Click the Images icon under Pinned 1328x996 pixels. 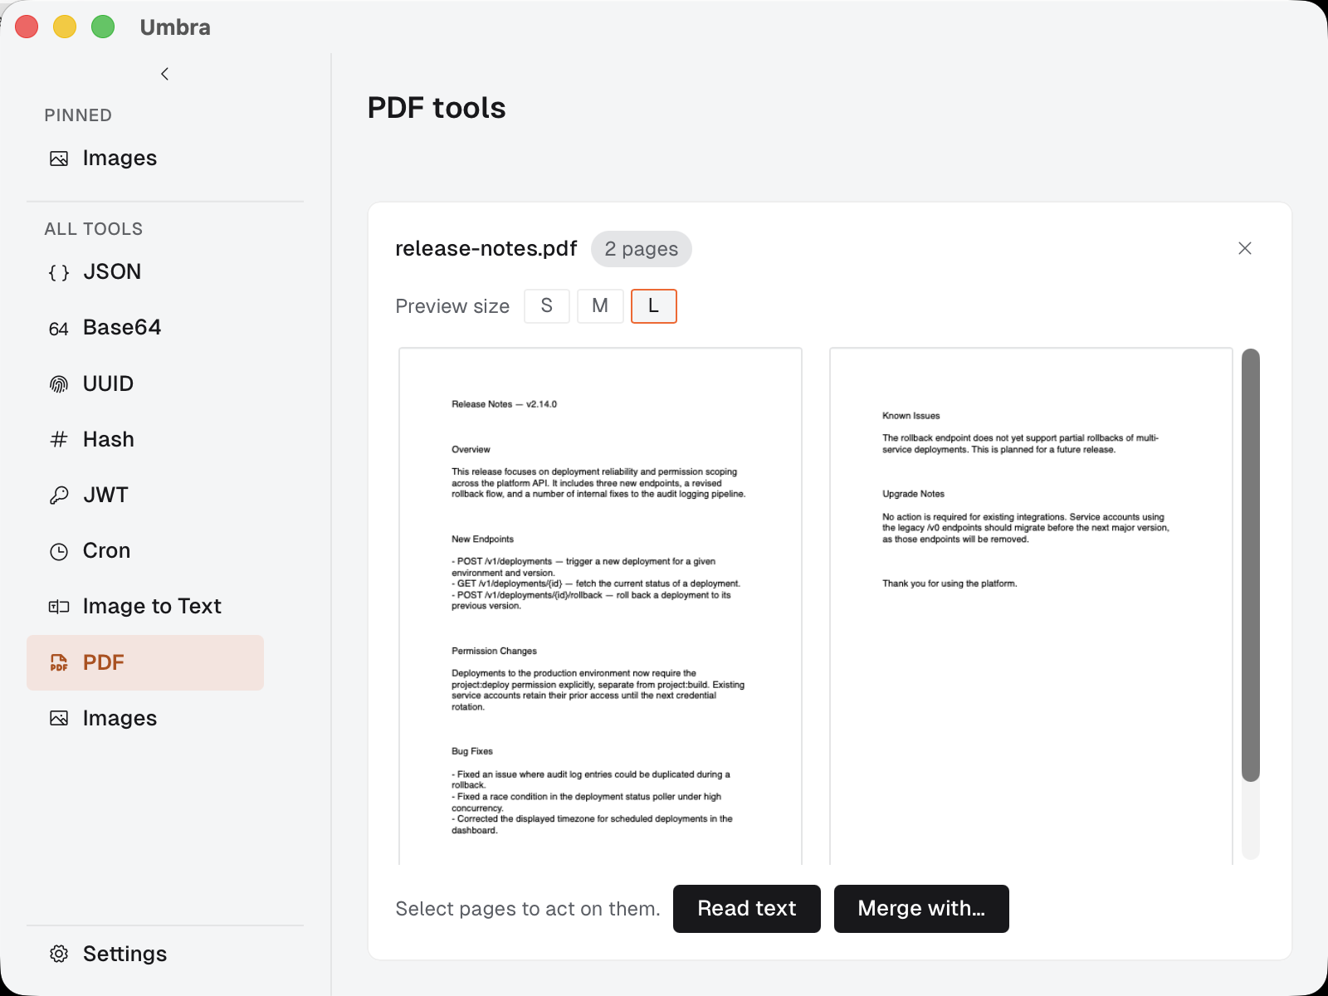[x=59, y=159]
